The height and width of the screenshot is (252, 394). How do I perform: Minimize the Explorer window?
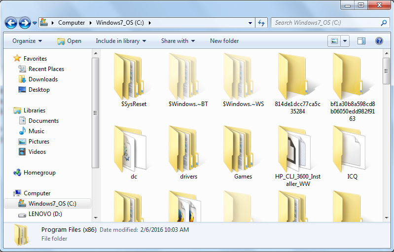[348, 5]
